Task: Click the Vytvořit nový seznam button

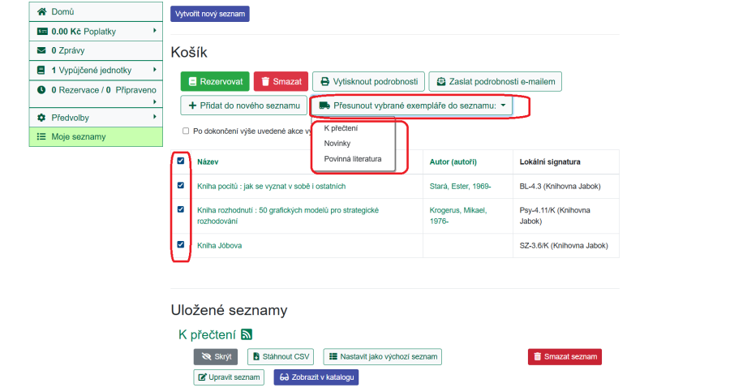Action: point(210,14)
